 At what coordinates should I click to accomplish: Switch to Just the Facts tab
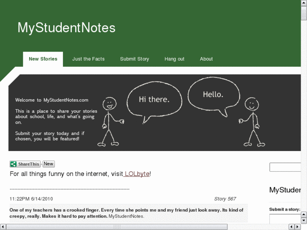pyautogui.click(x=88, y=59)
